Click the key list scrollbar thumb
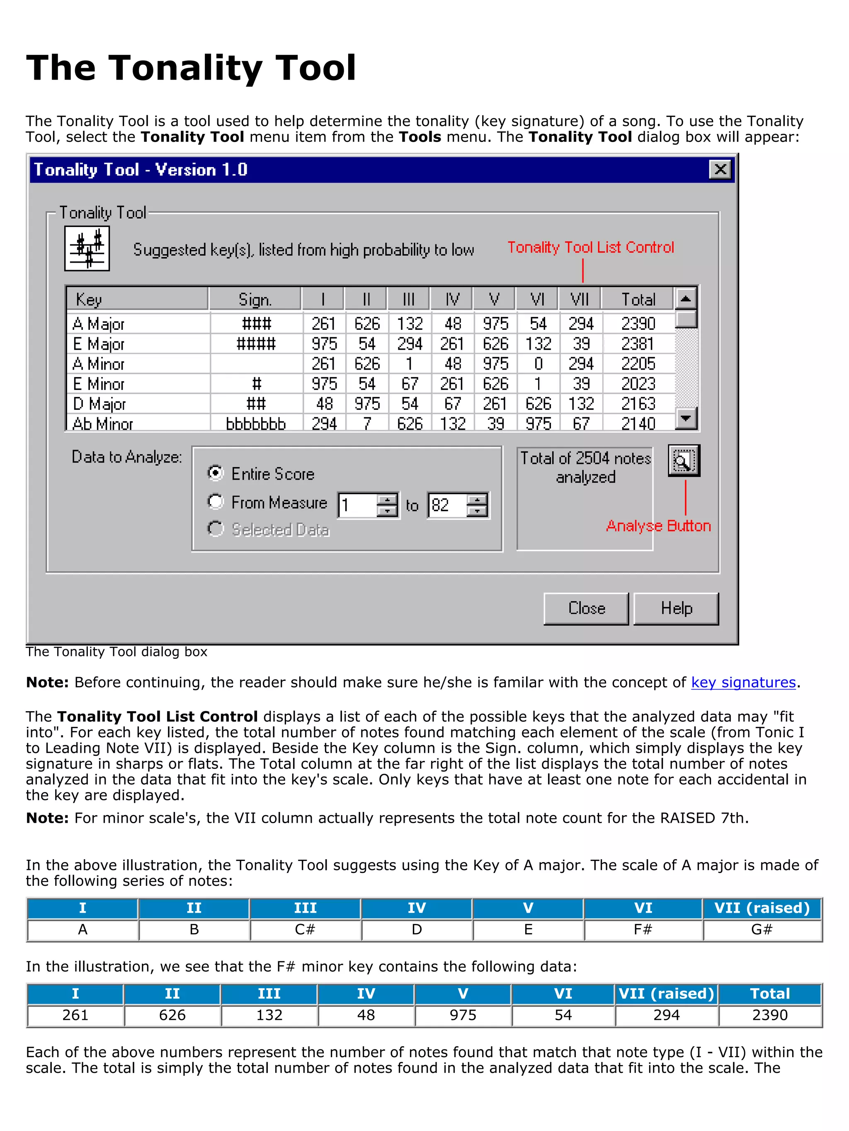The width and height of the screenshot is (849, 1131). point(686,319)
